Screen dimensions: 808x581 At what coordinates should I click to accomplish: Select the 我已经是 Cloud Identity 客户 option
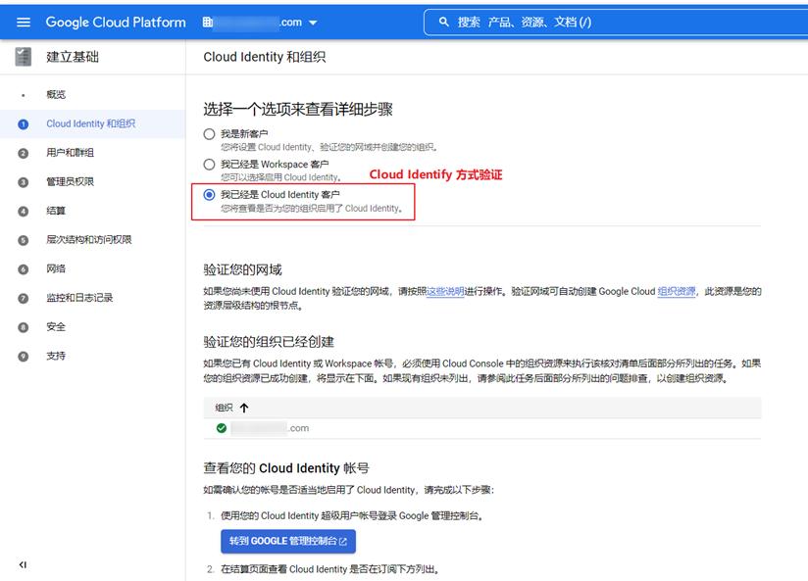tap(208, 194)
